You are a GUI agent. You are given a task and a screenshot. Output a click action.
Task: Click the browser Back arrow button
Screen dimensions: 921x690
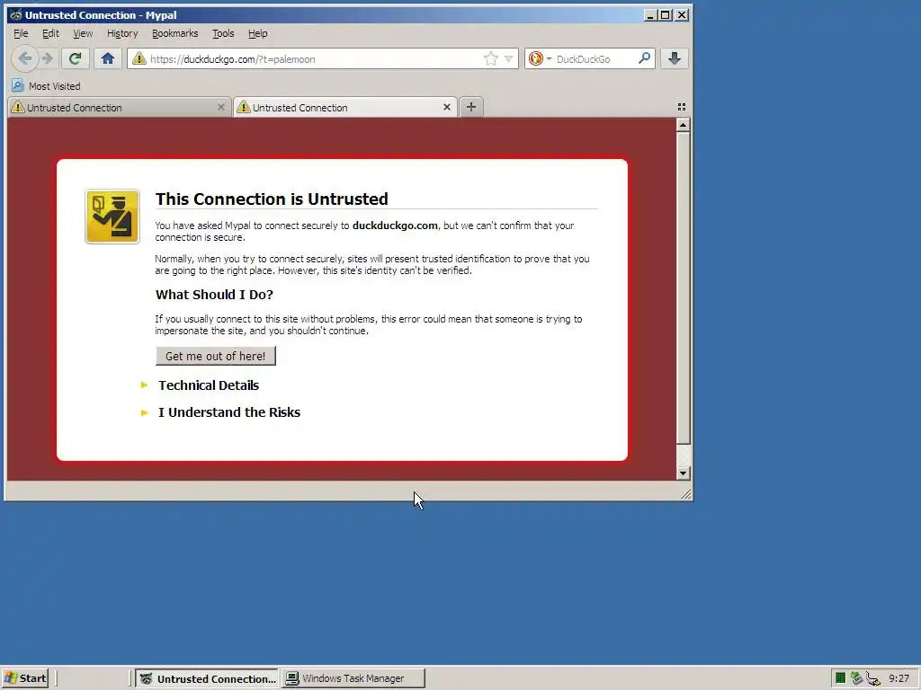point(25,58)
